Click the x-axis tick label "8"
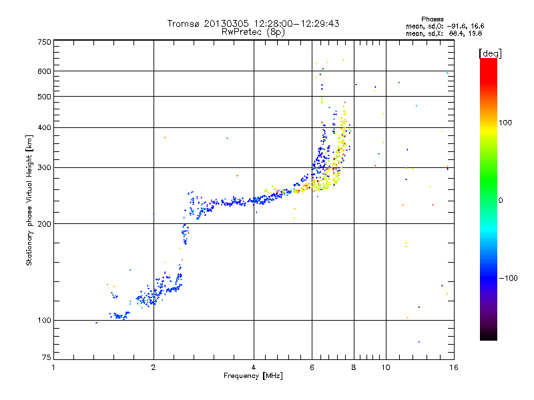534x400 pixels. [354, 367]
